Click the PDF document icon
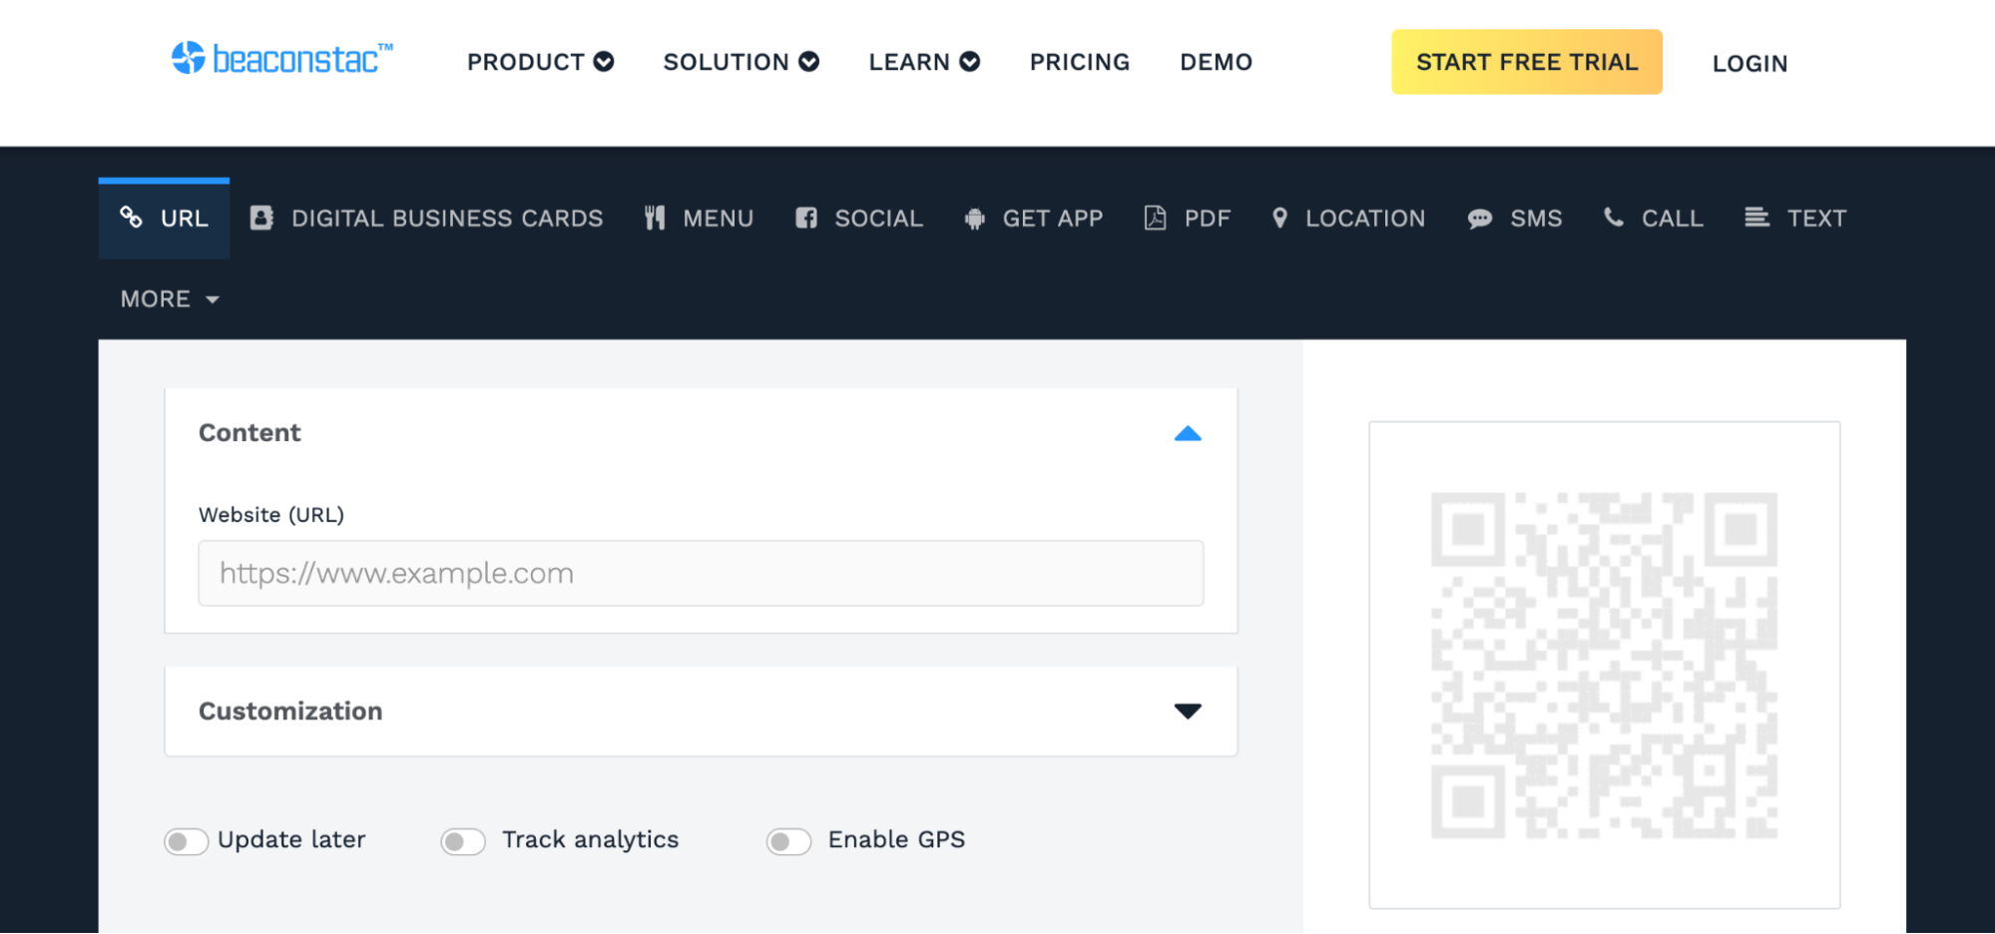The image size is (1995, 934). [1155, 218]
